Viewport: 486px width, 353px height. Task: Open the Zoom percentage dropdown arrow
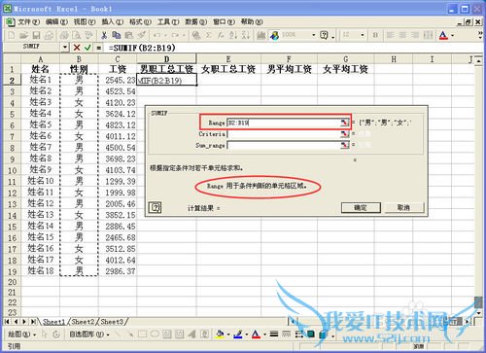point(313,35)
